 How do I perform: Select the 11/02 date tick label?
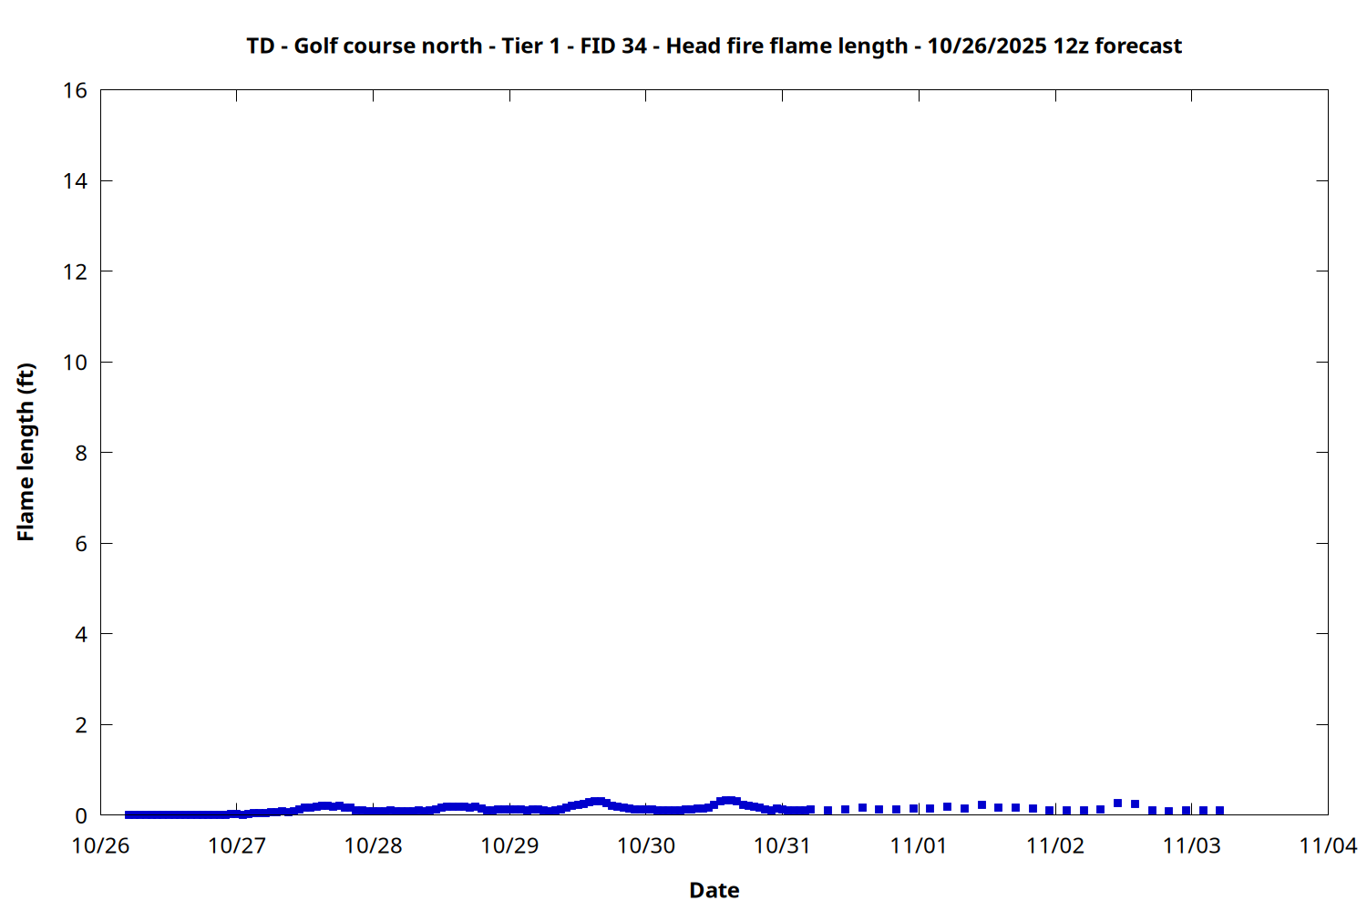(1055, 846)
